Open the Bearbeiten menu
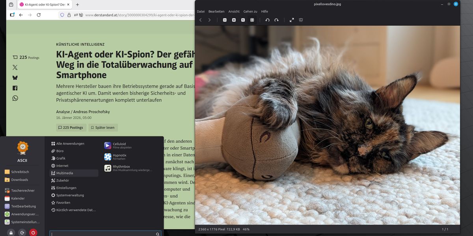 point(216,11)
